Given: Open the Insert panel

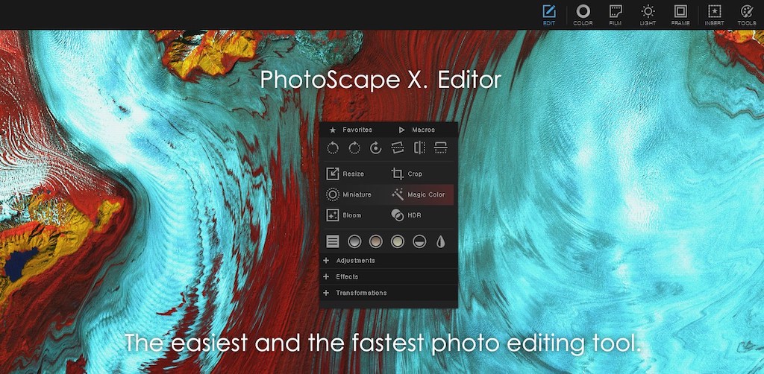Looking at the screenshot, I should click(714, 14).
